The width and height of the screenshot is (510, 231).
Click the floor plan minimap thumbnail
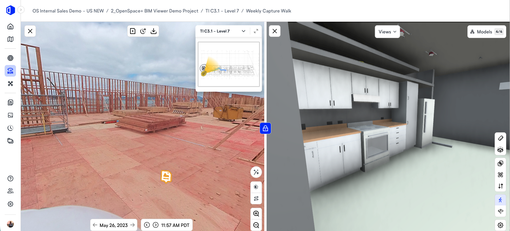pyautogui.click(x=229, y=64)
